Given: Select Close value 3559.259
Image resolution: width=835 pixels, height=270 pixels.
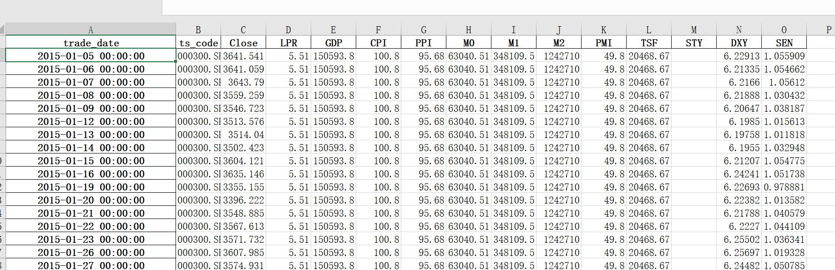Looking at the screenshot, I should click(x=243, y=95).
